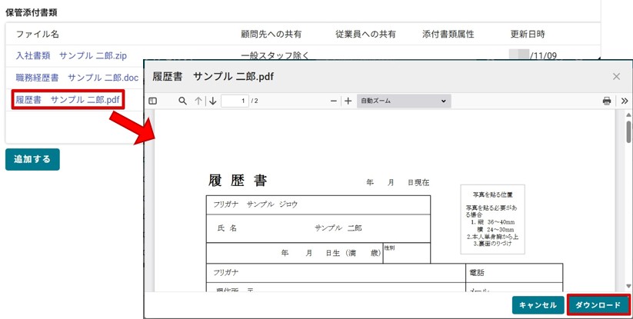633x319 pixels.
Task: Click the ファイル名 column header
Action: tap(38, 35)
